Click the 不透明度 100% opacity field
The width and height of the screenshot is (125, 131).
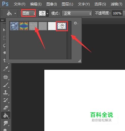coord(117,13)
